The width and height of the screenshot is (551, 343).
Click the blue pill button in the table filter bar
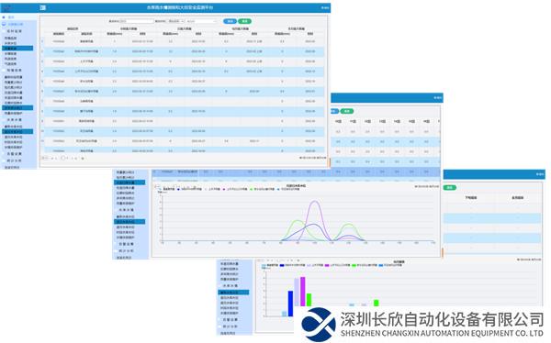pyautogui.click(x=230, y=21)
